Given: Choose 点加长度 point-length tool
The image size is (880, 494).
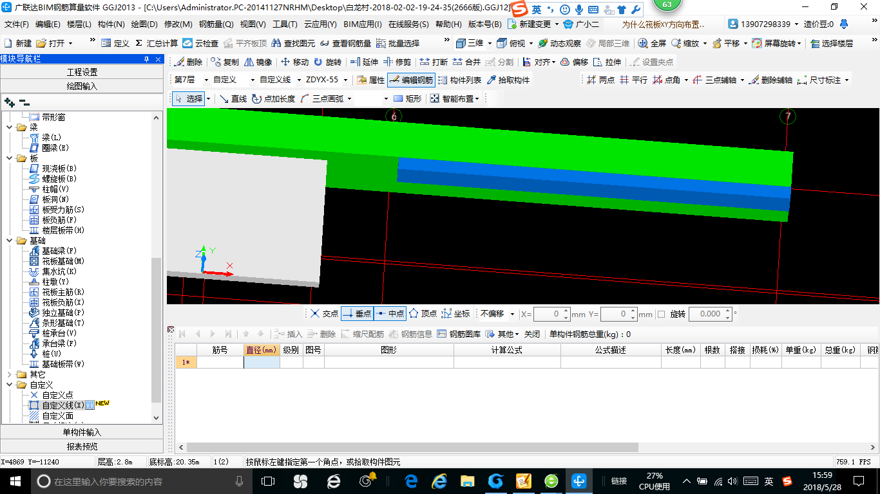Looking at the screenshot, I should point(274,98).
